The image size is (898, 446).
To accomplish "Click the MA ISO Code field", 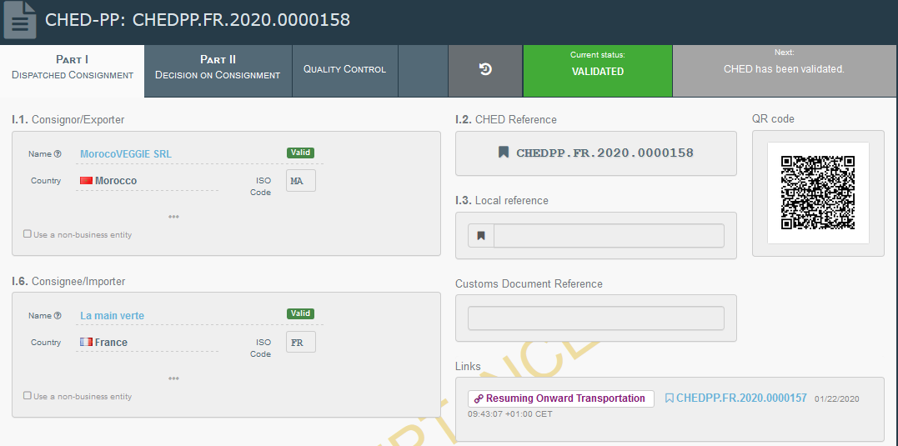I will 301,181.
